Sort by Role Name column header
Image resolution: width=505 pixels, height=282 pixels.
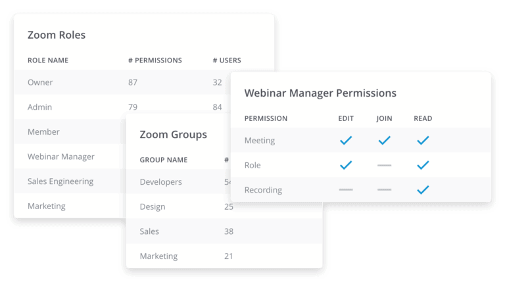[48, 60]
